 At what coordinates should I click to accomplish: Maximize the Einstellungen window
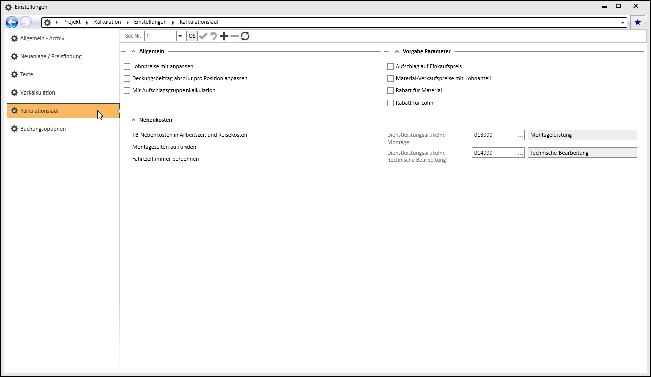(x=618, y=6)
